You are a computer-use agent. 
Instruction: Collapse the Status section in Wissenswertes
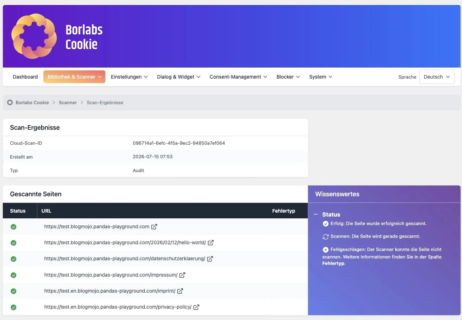(316, 214)
